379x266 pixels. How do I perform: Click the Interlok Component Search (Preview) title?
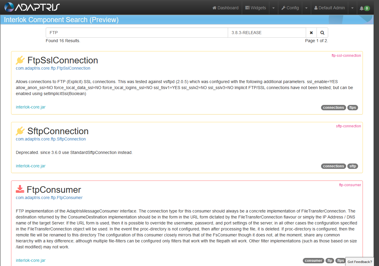point(61,20)
